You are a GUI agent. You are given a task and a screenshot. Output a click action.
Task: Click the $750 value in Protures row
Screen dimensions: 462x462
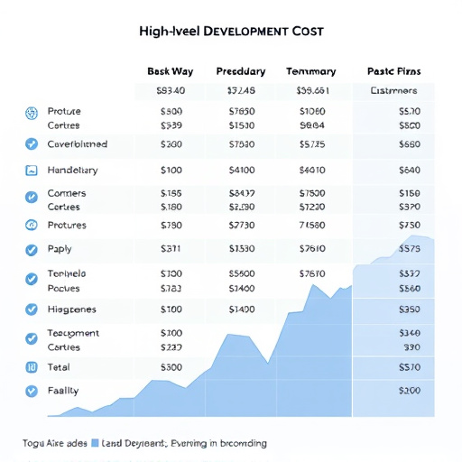coord(410,226)
